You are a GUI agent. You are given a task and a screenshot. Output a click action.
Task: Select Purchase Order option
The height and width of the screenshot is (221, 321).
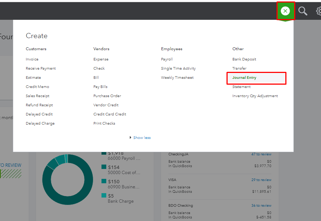click(107, 96)
